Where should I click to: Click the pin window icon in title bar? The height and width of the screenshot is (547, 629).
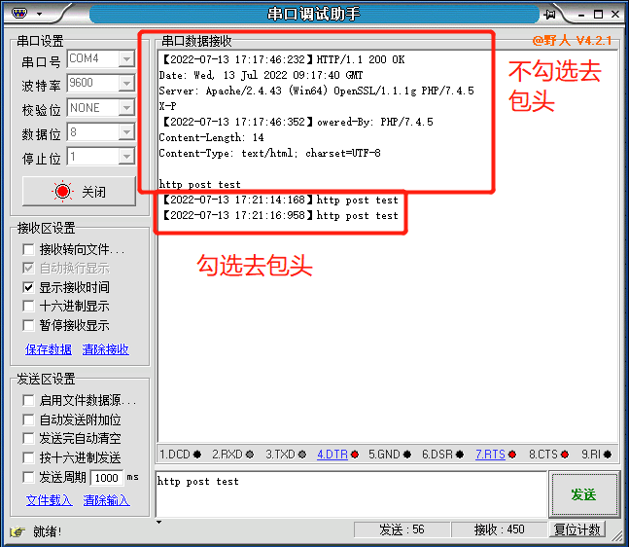(x=550, y=14)
